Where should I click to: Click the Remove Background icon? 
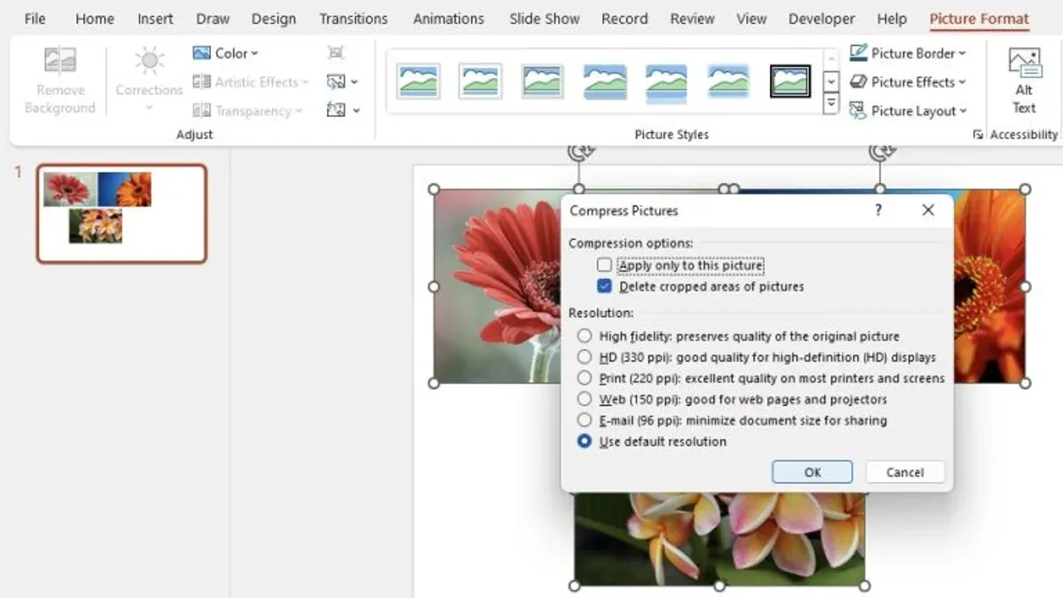click(59, 60)
